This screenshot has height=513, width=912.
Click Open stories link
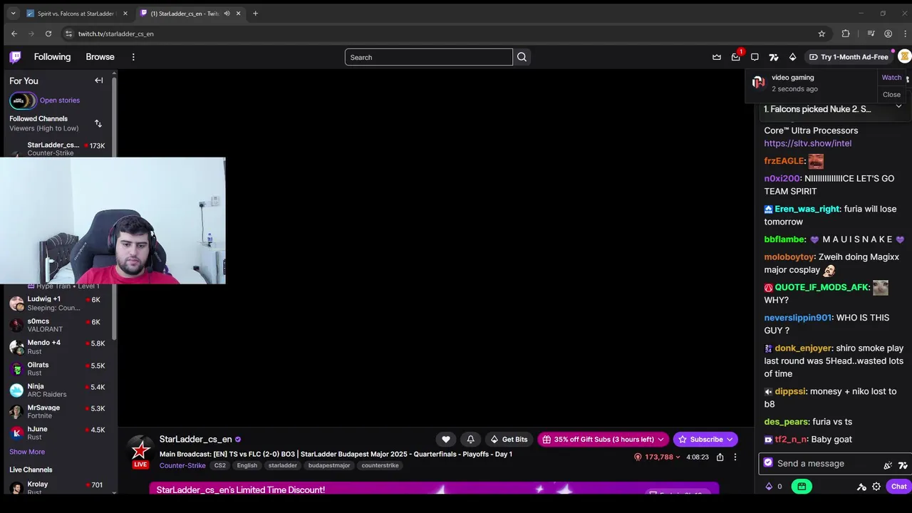pyautogui.click(x=60, y=100)
